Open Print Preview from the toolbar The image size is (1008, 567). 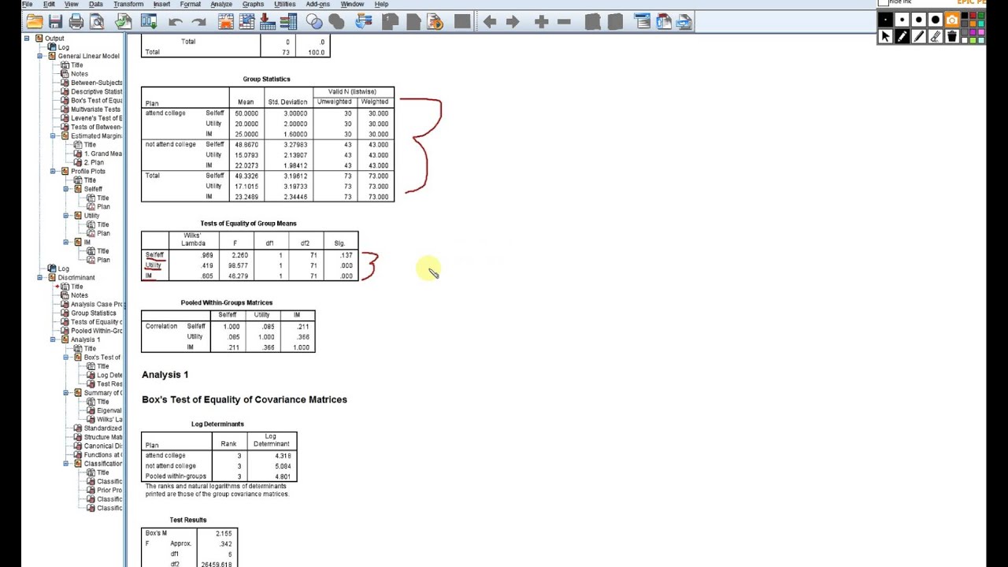(x=97, y=21)
